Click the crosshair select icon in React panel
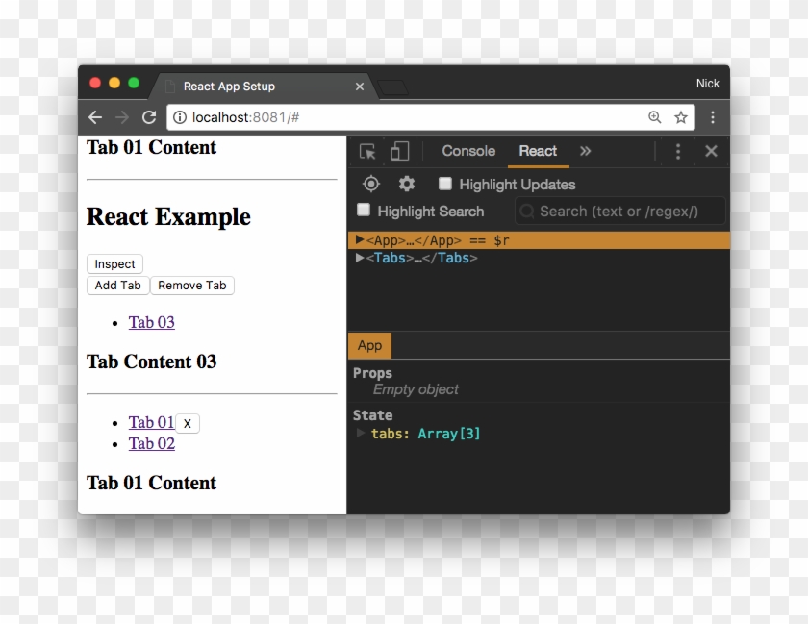 (370, 184)
